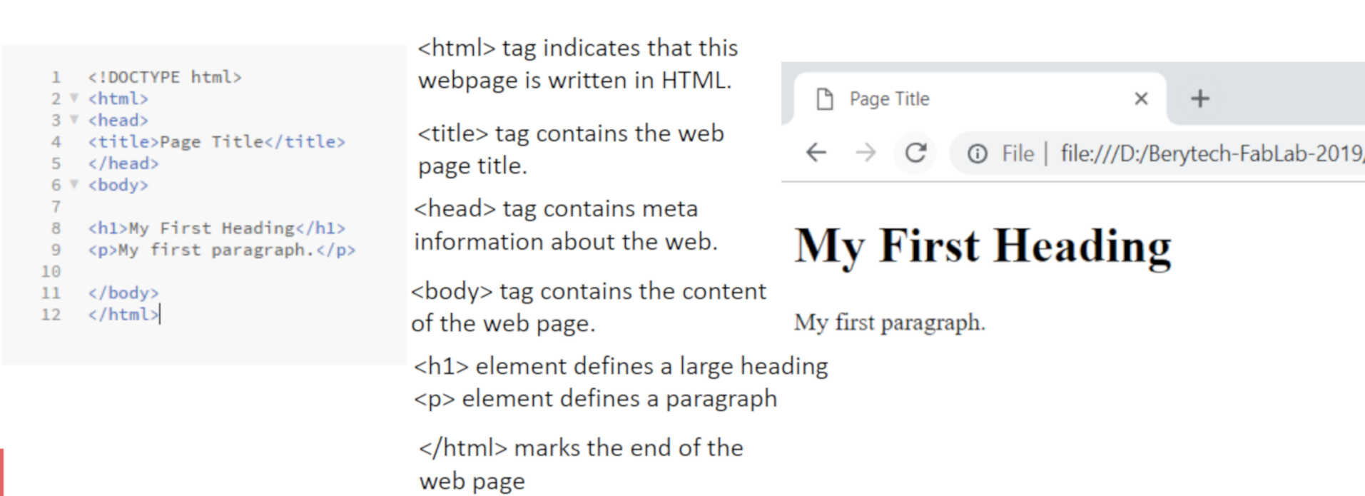The height and width of the screenshot is (496, 1365).
Task: Click the browser back arrow
Action: click(x=816, y=153)
